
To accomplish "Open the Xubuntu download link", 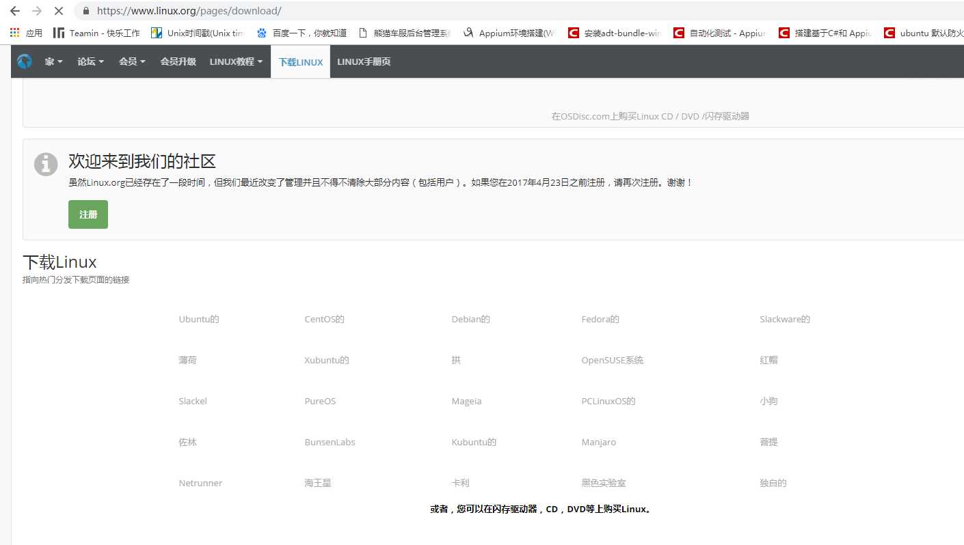I will (327, 360).
